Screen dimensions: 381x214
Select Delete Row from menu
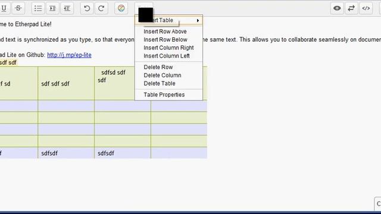(158, 67)
